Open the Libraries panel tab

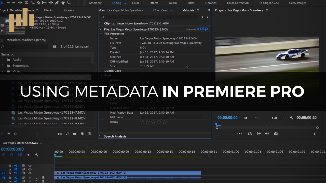(68, 10)
